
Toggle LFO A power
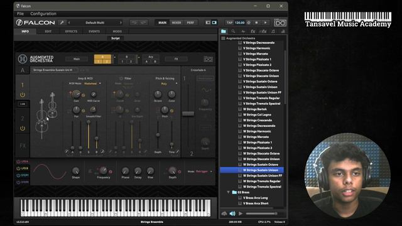coord(18,162)
